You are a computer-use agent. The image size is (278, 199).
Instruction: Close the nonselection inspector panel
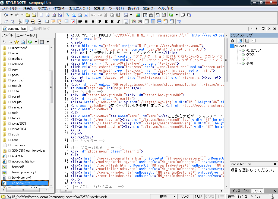click(275, 164)
